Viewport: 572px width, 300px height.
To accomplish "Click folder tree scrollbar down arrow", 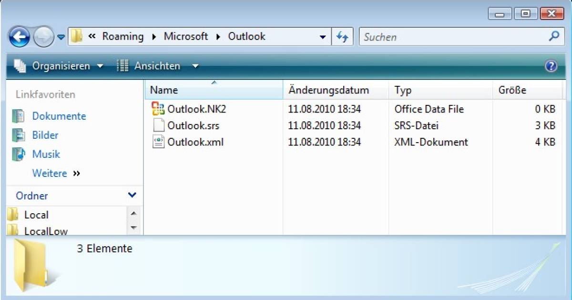I will (133, 228).
